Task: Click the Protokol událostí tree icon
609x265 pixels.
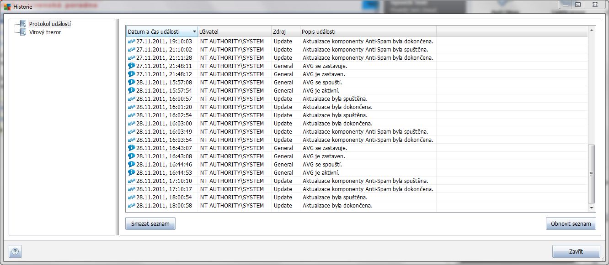Action: pyautogui.click(x=23, y=24)
